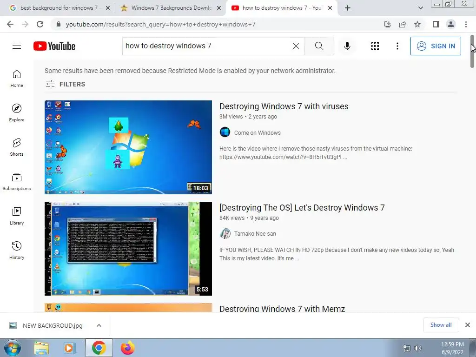Open Shorts in sidebar
Viewport: 476px width, 357px height.
[17, 147]
